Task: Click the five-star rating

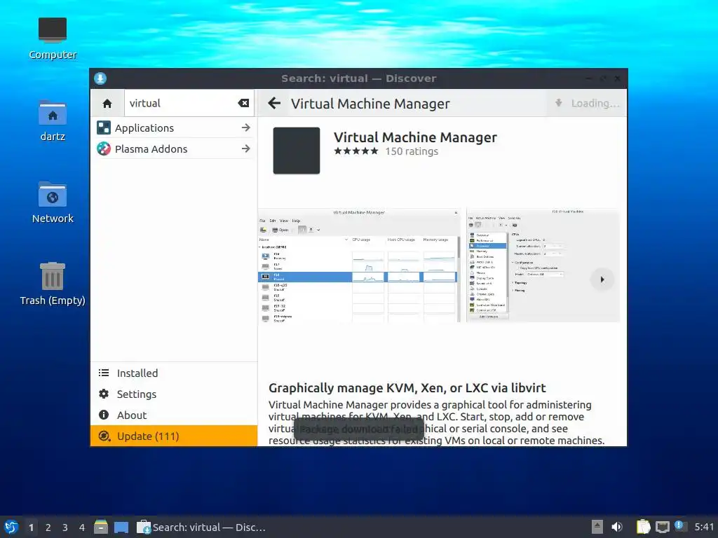Action: click(x=356, y=151)
